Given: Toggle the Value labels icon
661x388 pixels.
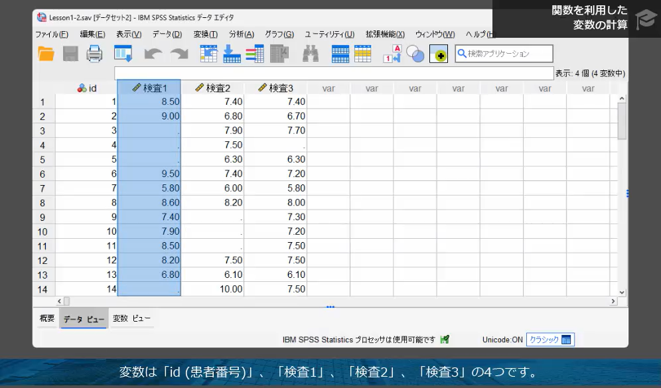Looking at the screenshot, I should [394, 54].
